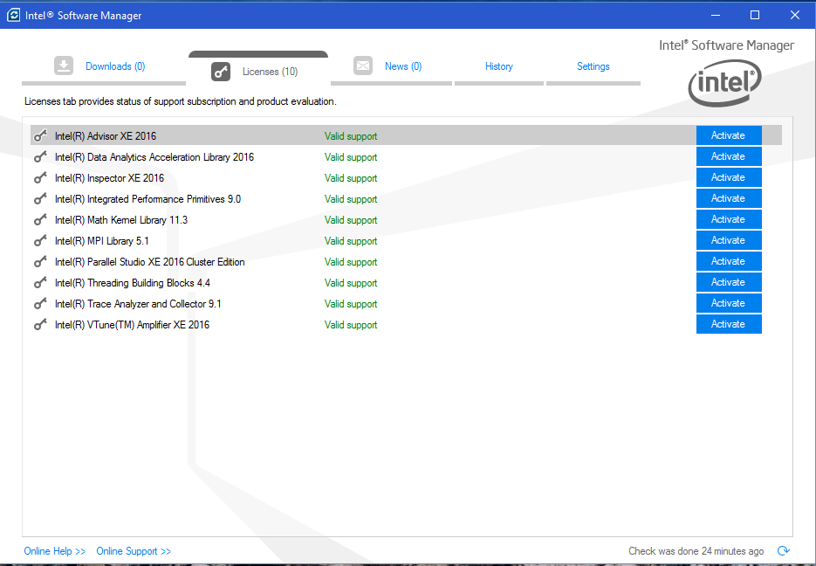Click the 'Check was done 24 minutes ago' text
Screen dimensions: 816x566
point(696,551)
